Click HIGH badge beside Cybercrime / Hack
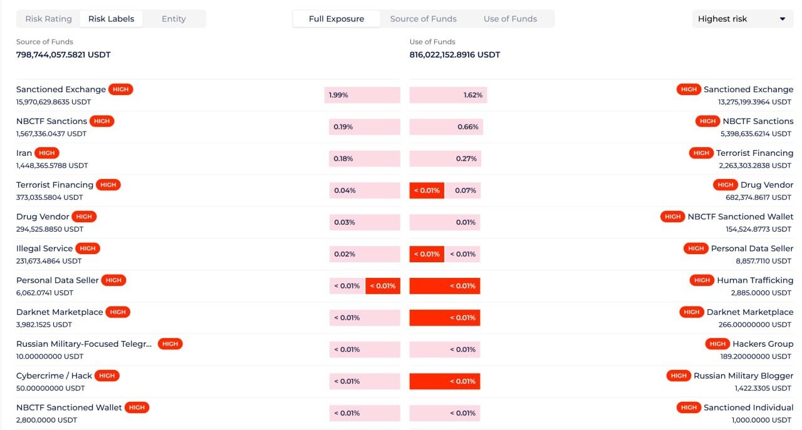This screenshot has height=430, width=802. click(107, 376)
